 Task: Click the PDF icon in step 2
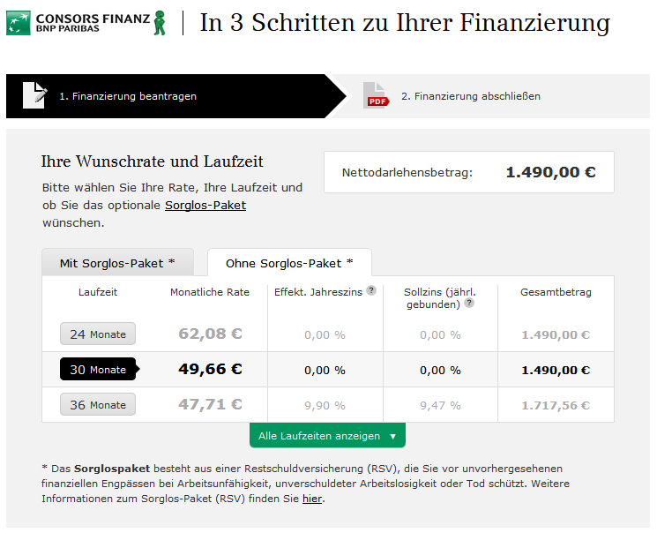point(376,95)
